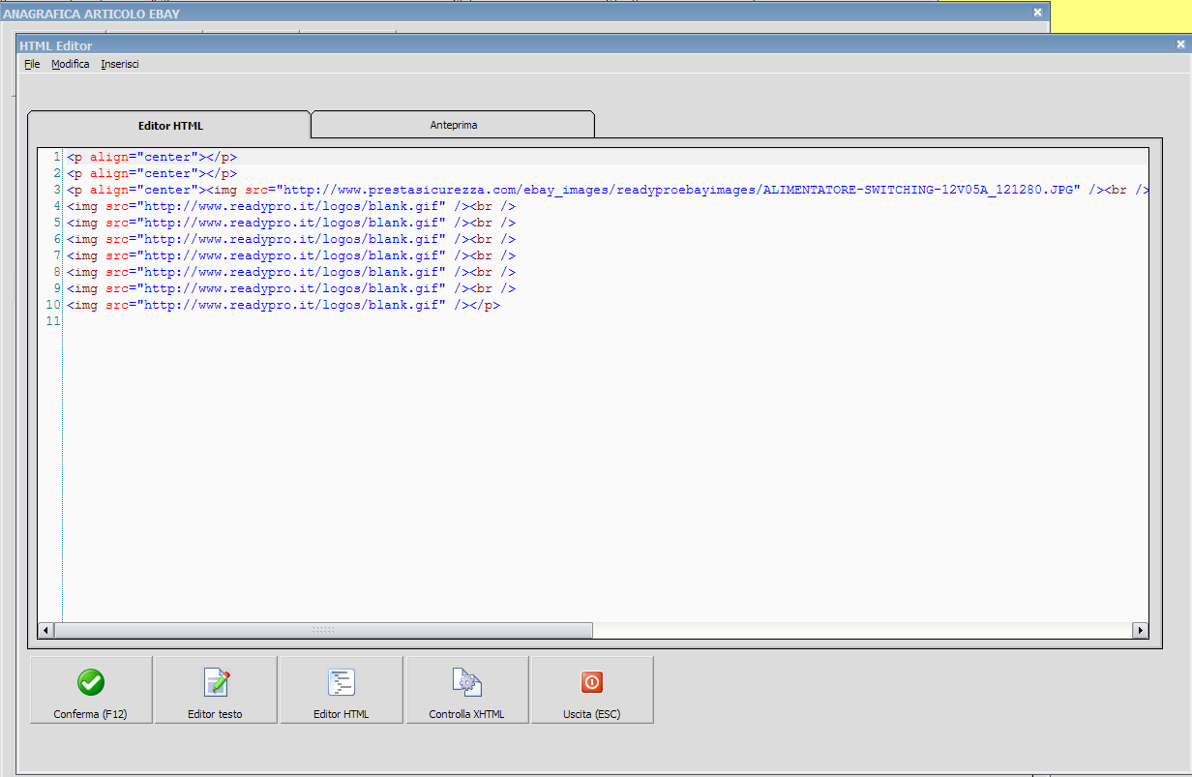Click the Controlla XHTML button label
This screenshot has width=1192, height=777.
point(467,714)
